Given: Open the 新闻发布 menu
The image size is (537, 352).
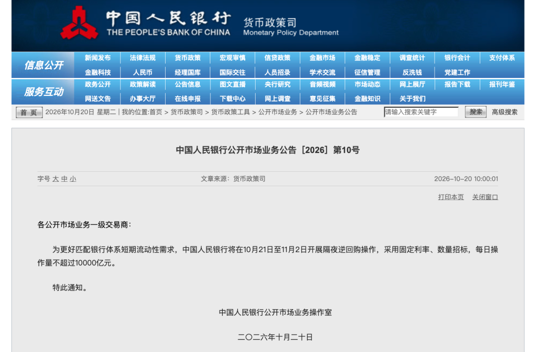Looking at the screenshot, I should coord(97,58).
